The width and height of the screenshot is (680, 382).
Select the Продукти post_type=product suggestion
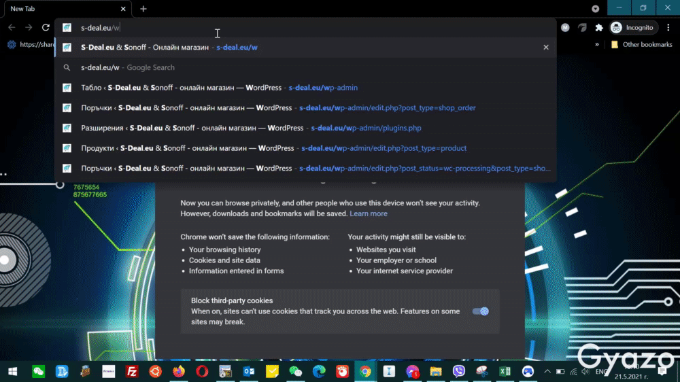pyautogui.click(x=305, y=148)
